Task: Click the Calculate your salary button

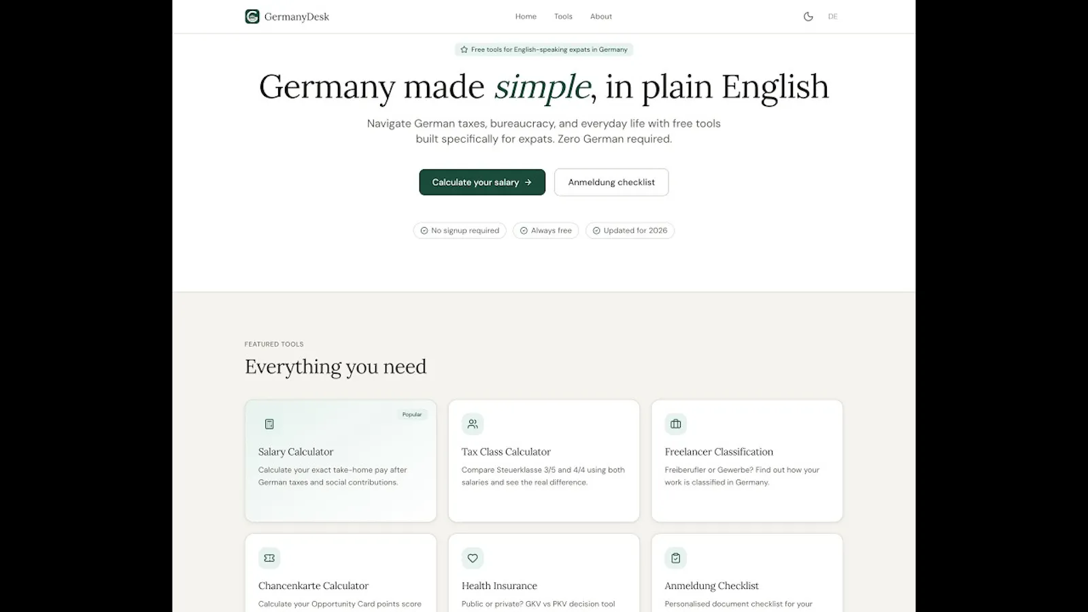Action: [482, 182]
